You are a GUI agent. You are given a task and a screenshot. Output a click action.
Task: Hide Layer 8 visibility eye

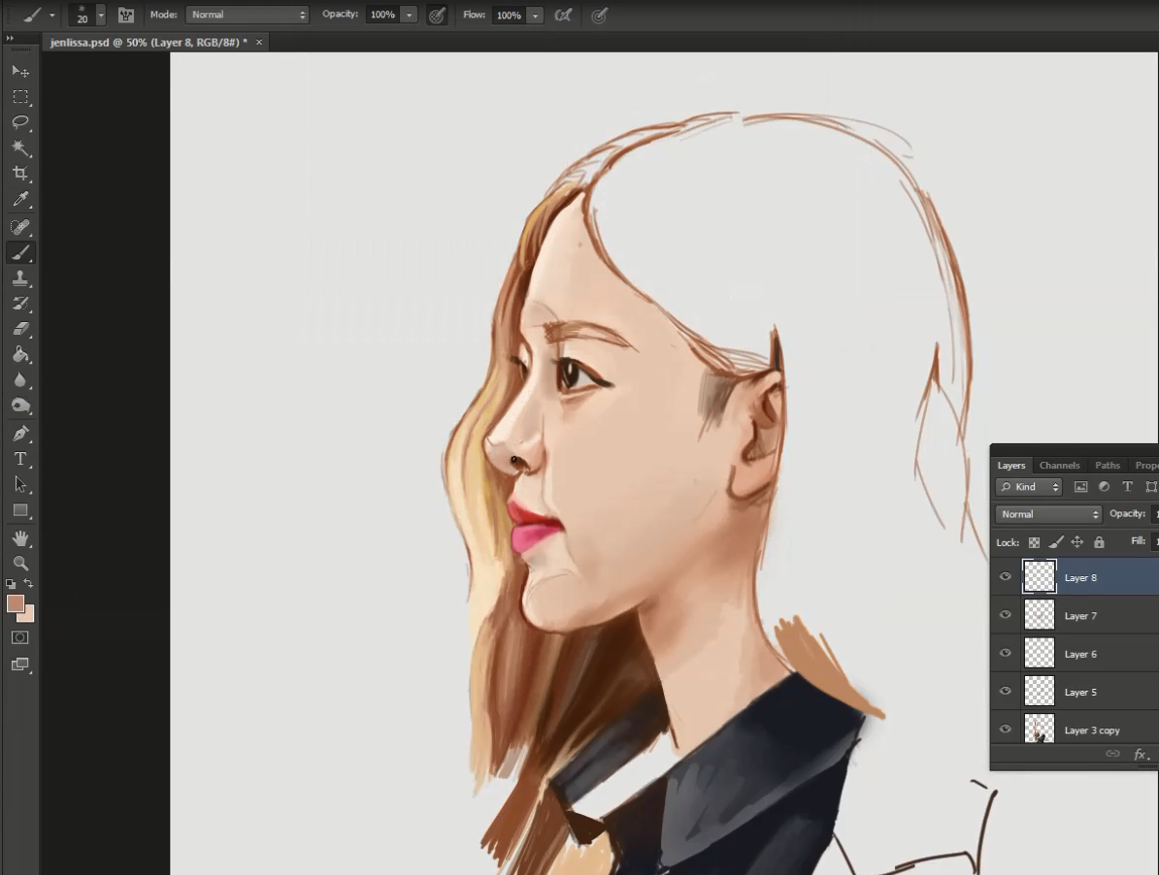[x=1006, y=577]
